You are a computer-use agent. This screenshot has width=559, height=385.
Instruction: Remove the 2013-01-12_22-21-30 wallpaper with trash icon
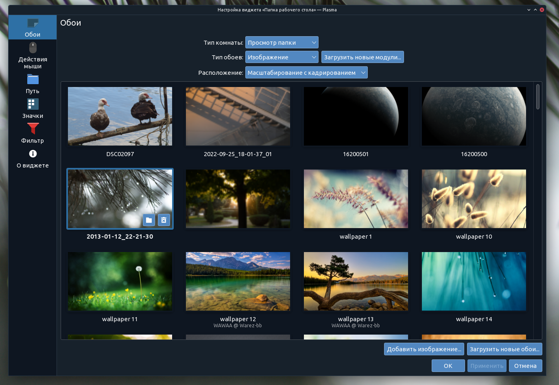pos(164,220)
